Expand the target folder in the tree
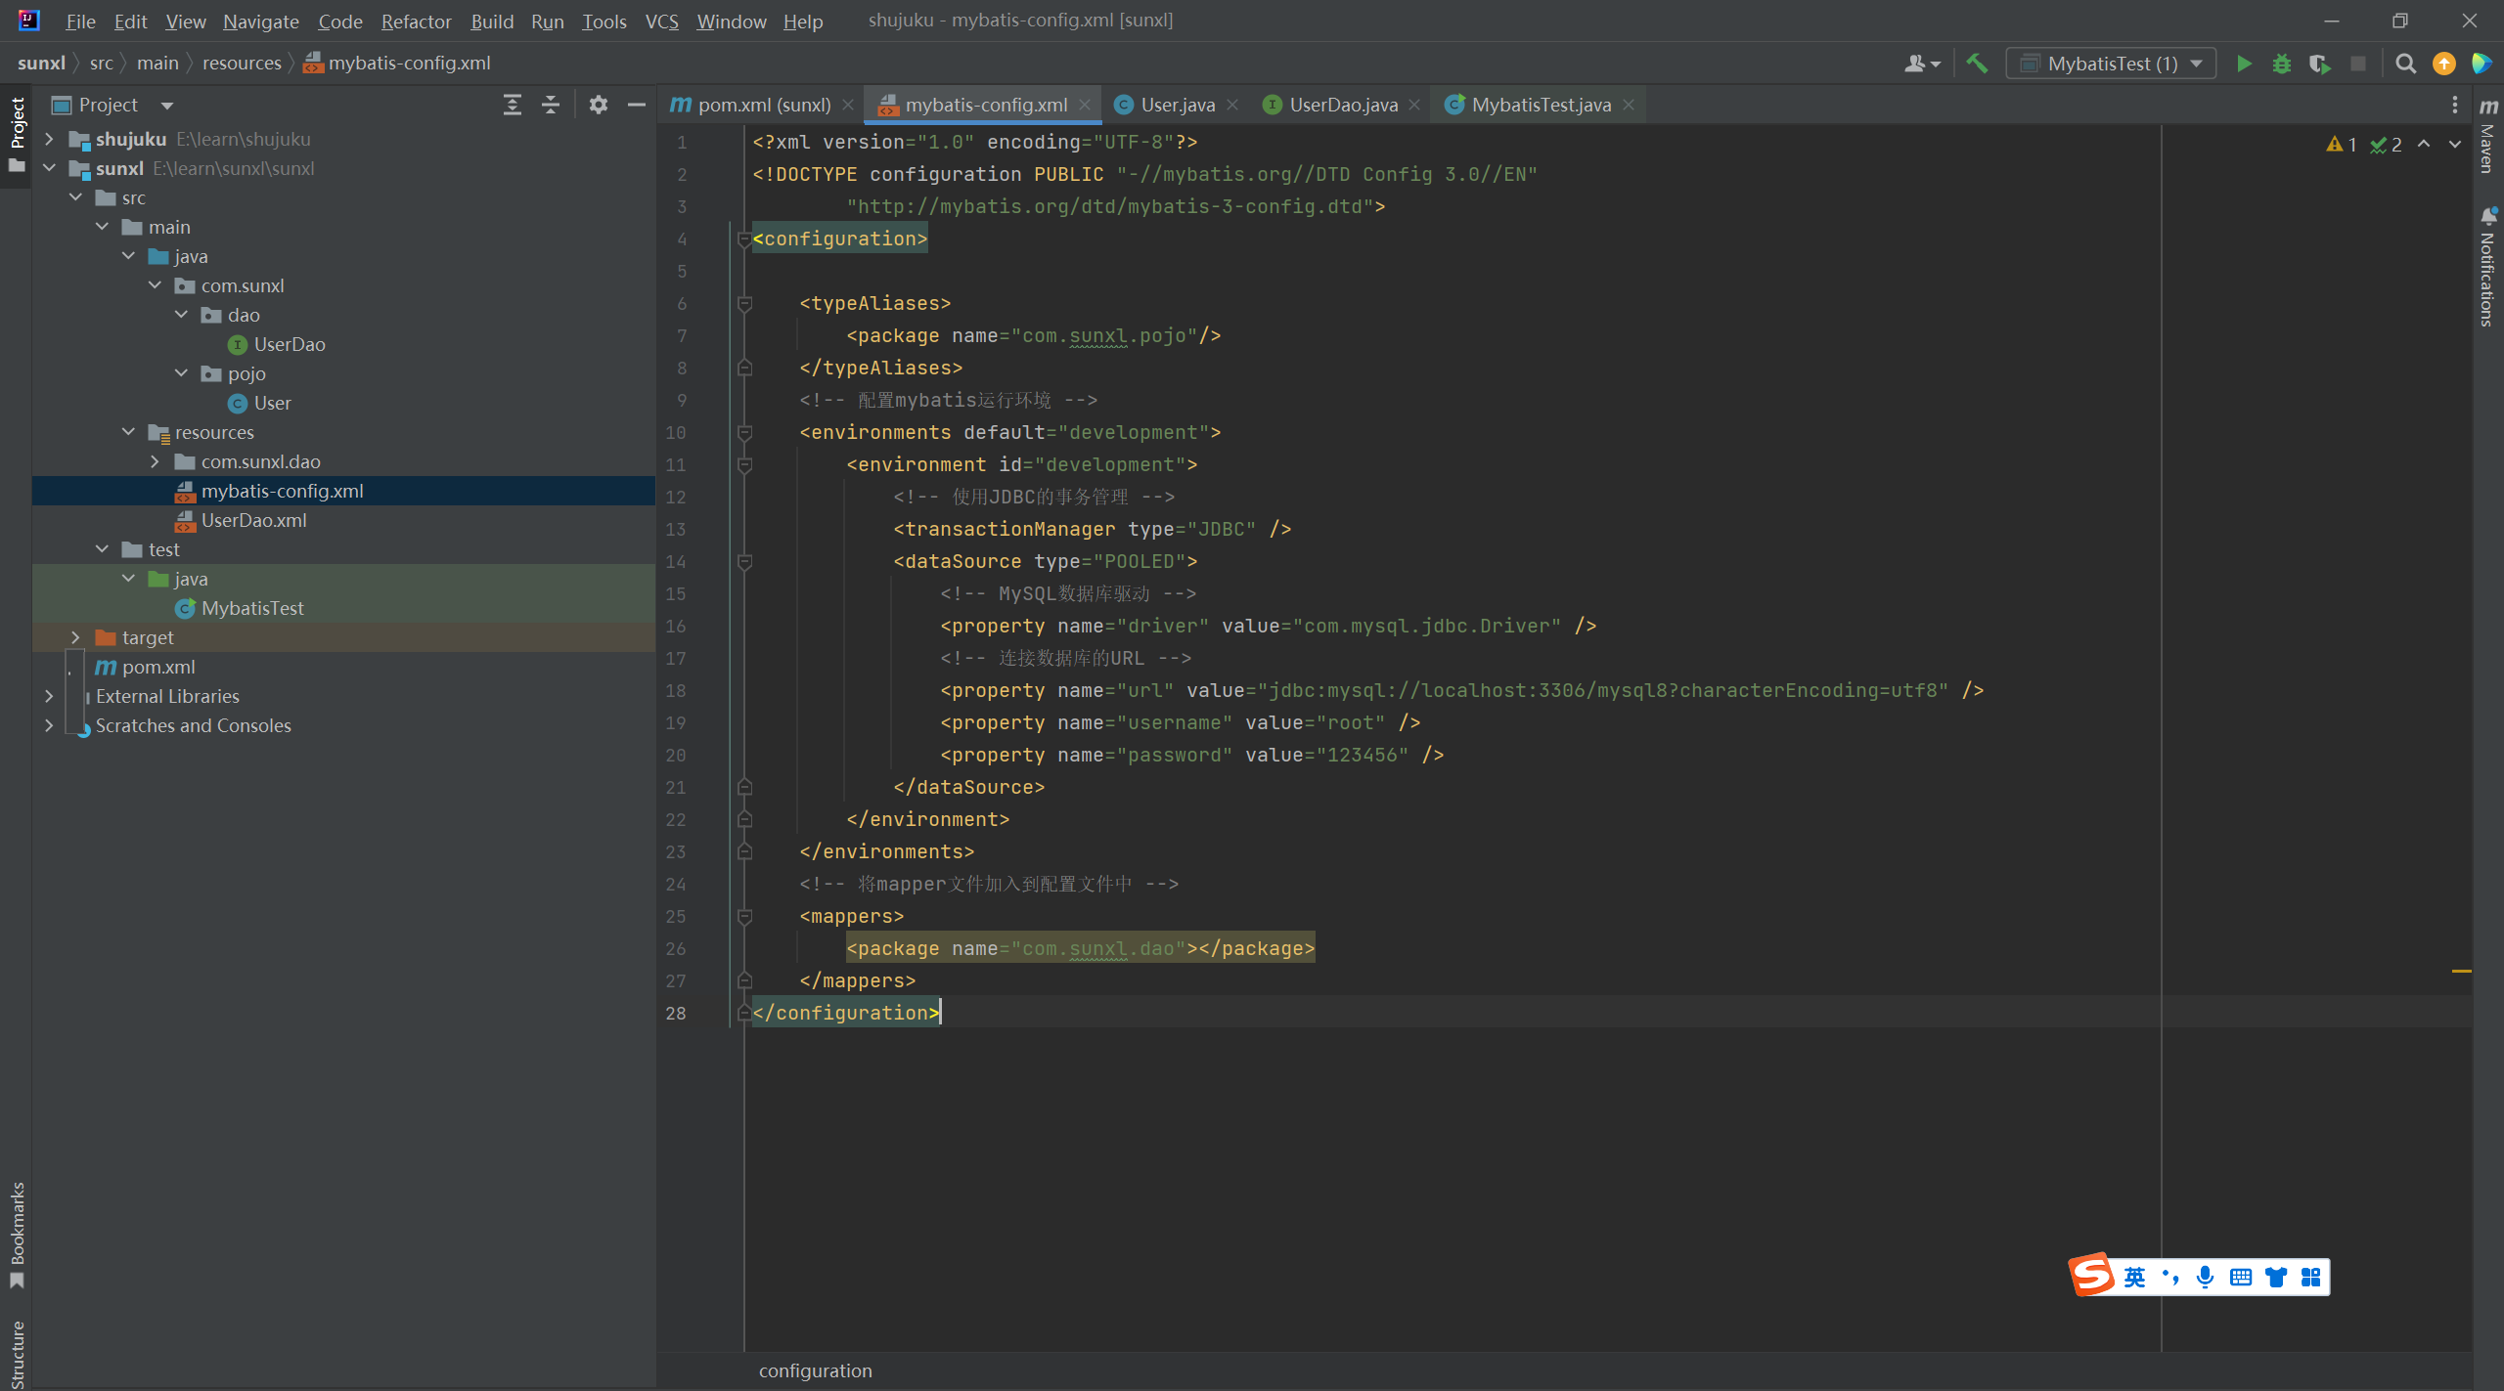Viewport: 2504px width, 1391px height. click(x=75, y=637)
